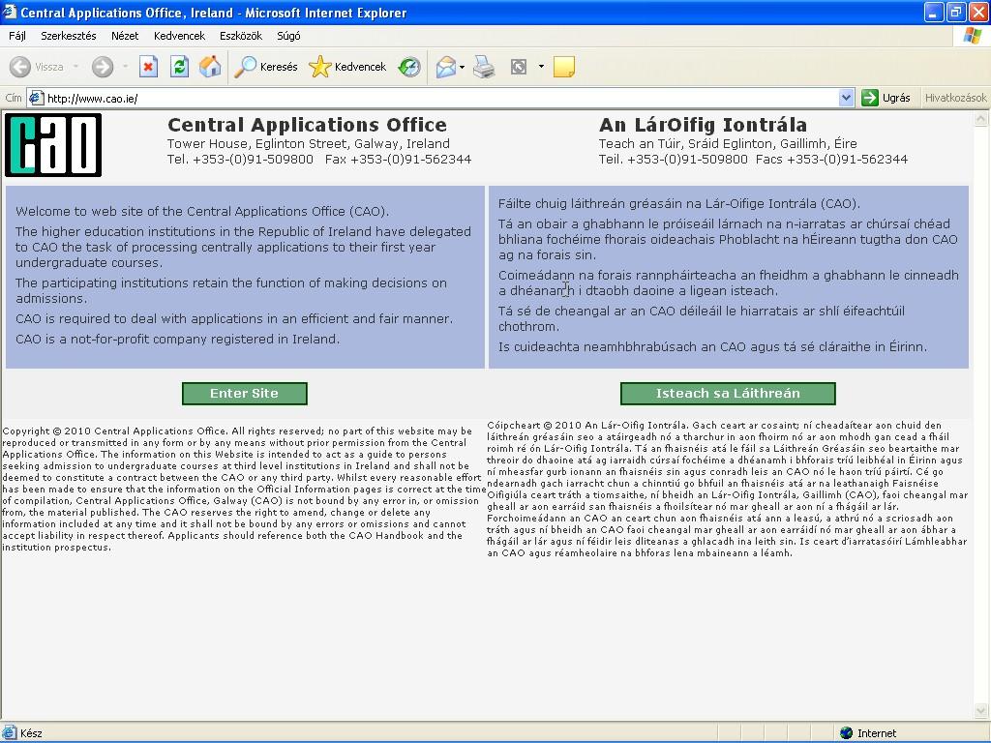Click the English Copyright © 2010 paragraph

(x=244, y=489)
